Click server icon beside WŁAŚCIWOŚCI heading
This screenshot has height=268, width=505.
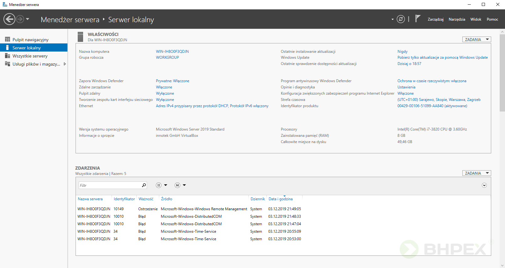80,37
